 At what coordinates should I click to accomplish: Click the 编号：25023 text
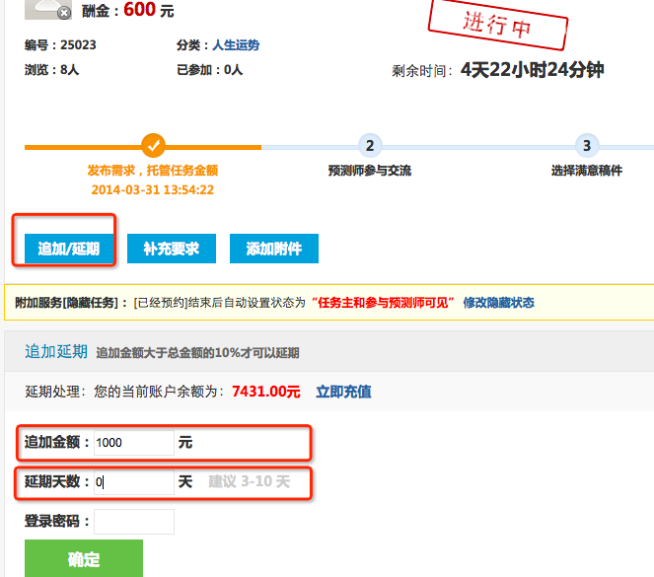pos(60,45)
